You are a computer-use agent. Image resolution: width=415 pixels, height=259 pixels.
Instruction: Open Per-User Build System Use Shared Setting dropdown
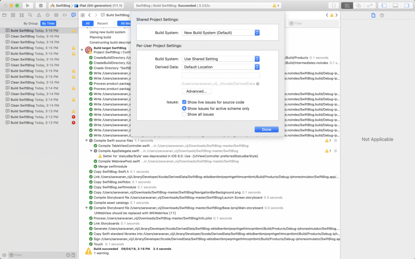pyautogui.click(x=221, y=59)
